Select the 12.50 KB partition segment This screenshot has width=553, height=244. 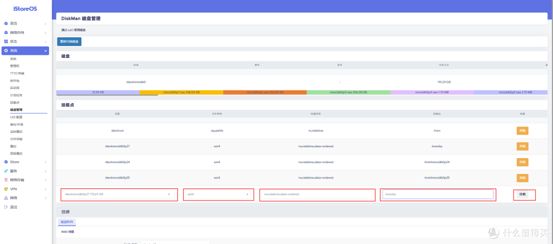pyautogui.click(x=98, y=92)
